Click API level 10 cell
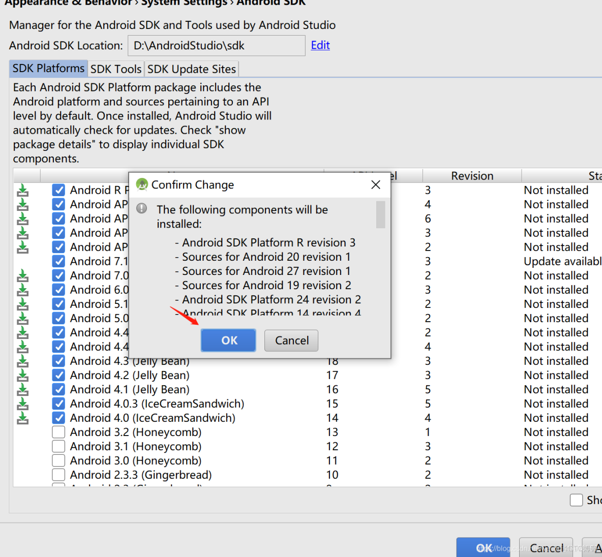This screenshot has height=557, width=602. click(332, 475)
